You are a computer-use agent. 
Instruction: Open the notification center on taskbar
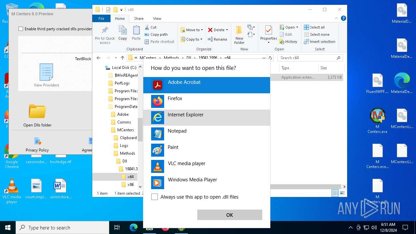(405, 227)
